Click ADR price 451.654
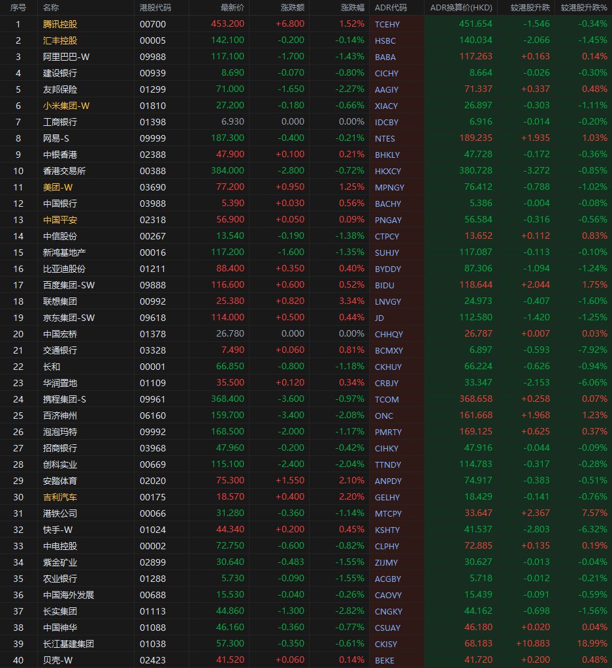Screen dimensions: 612x668 tap(475, 23)
